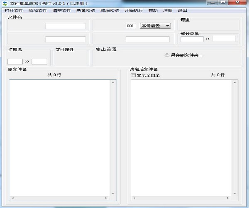Click the first 文件名 text input

click(65, 26)
